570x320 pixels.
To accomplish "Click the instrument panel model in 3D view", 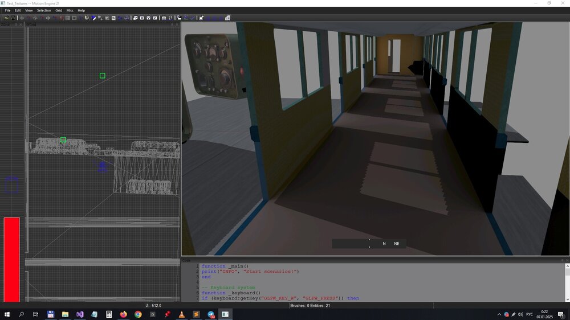I will click(x=214, y=65).
